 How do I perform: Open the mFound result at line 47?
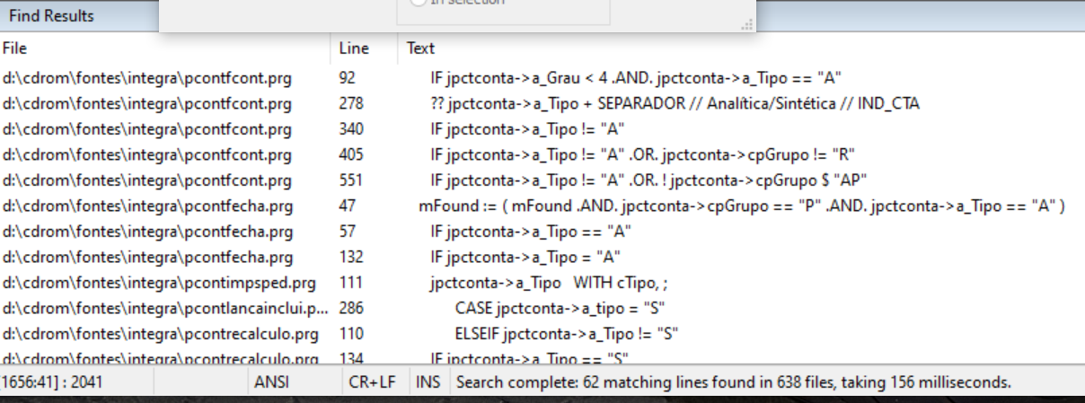coord(740,206)
